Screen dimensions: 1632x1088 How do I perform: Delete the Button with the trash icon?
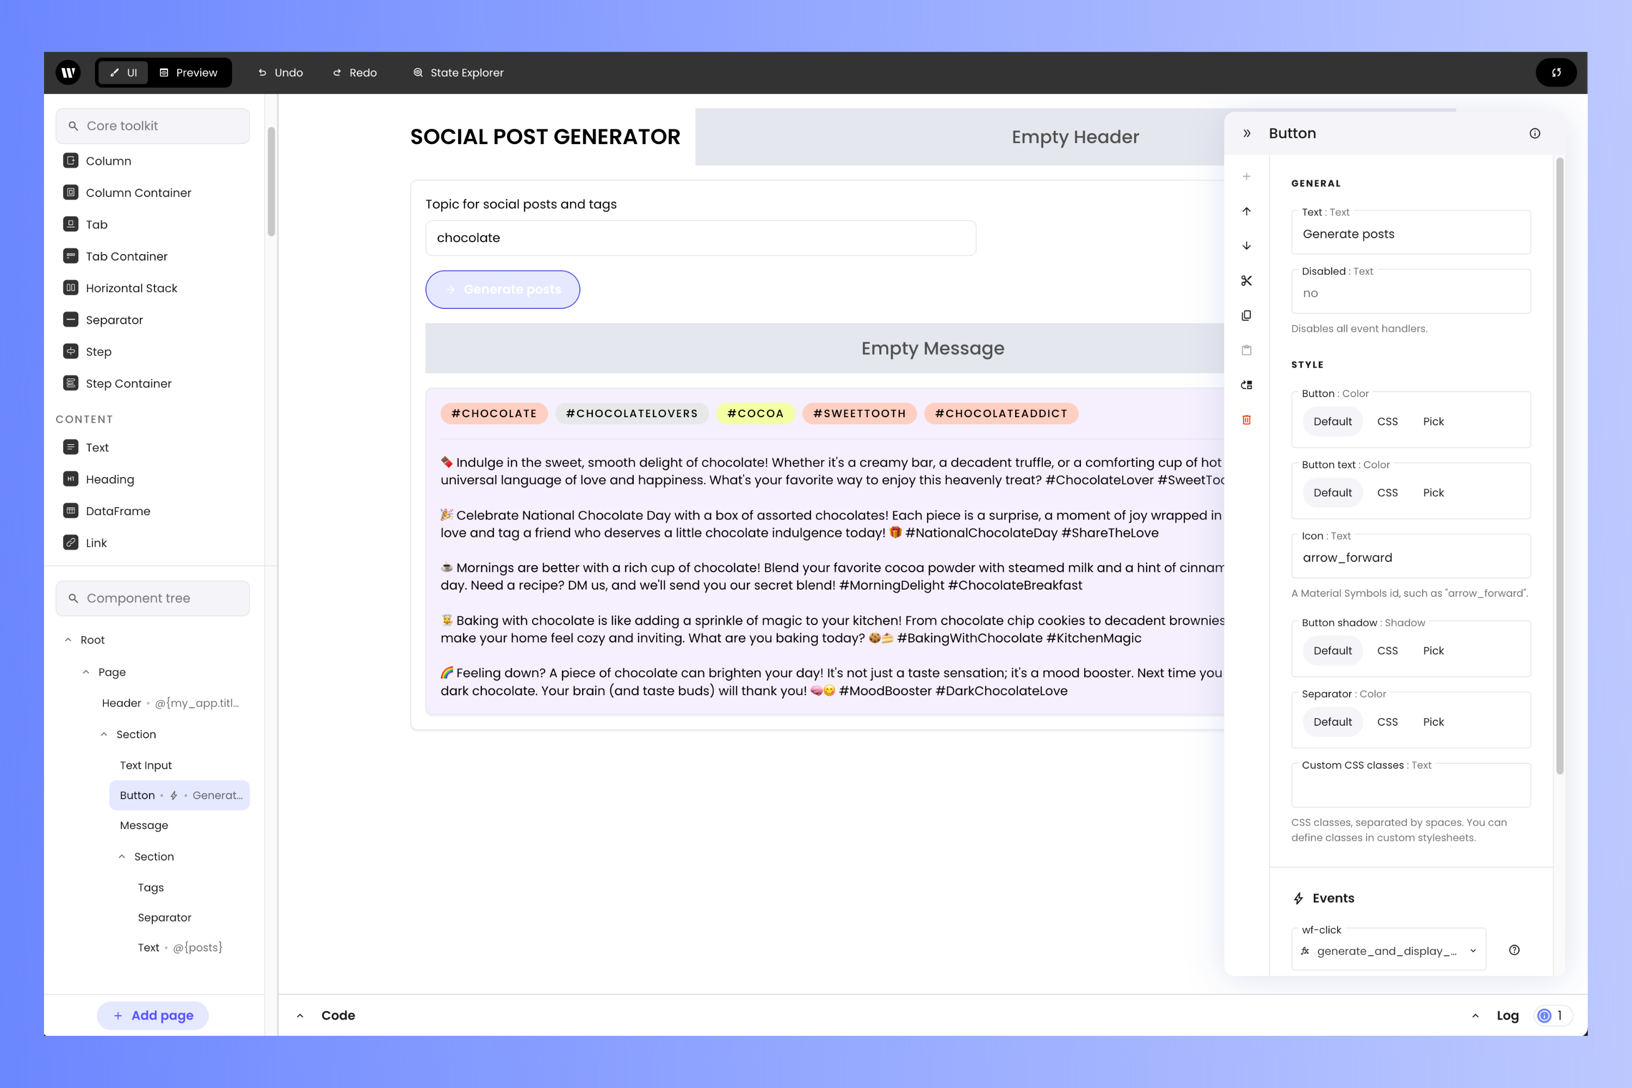coord(1247,419)
